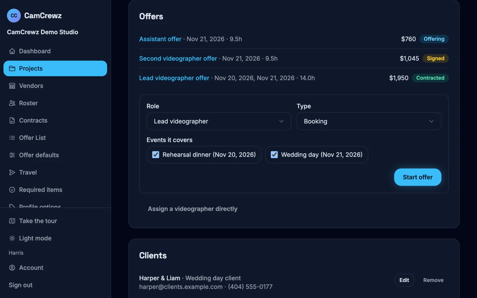Click the Travel paper-plane icon
The height and width of the screenshot is (298, 477).
12,172
